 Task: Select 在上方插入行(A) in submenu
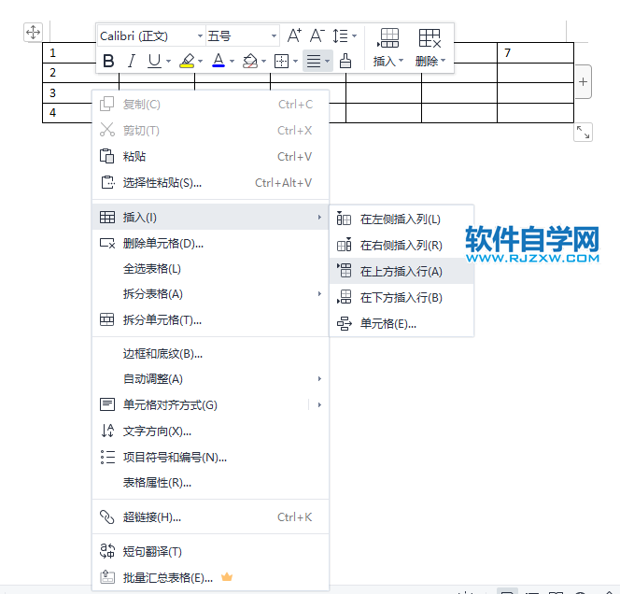(402, 271)
